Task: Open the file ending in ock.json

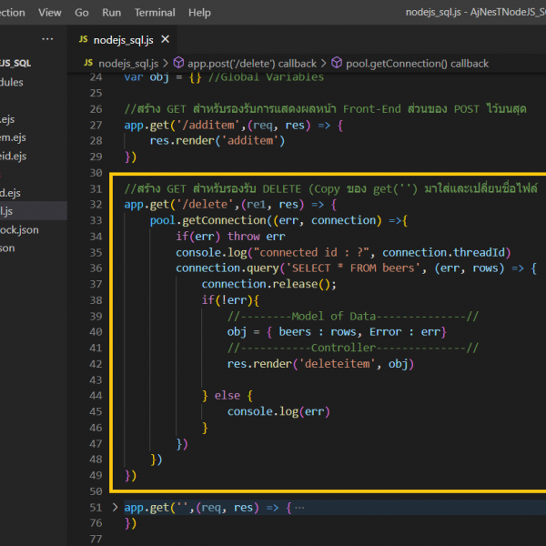Action: click(x=18, y=229)
